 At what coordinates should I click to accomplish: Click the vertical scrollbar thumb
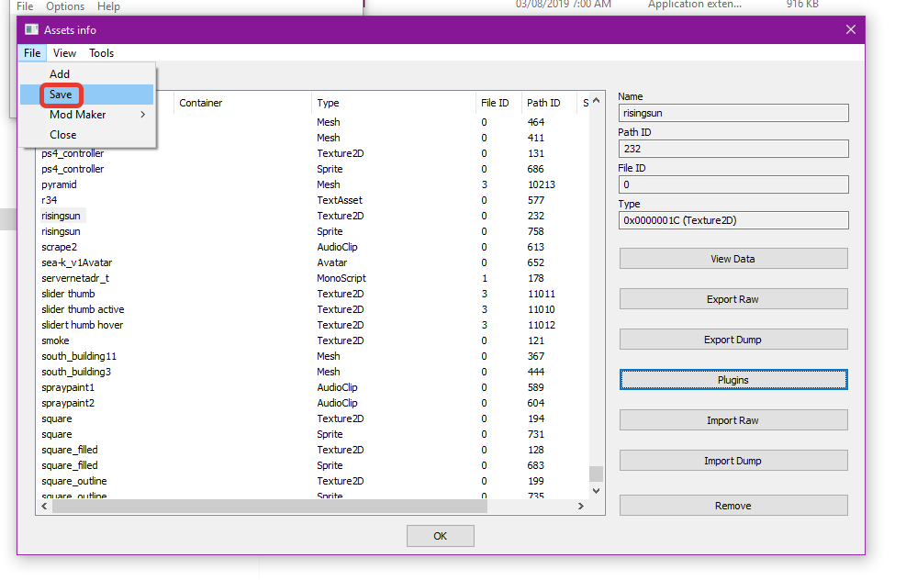597,474
